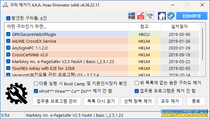Click HKLM cell in CrossCertWeb row
210x119 pixels.
[x=144, y=55]
